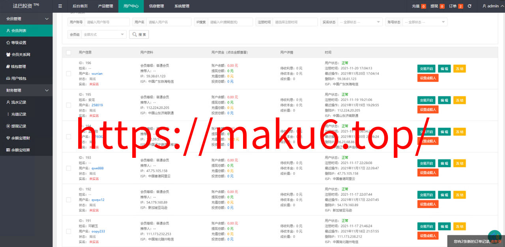Click 设置成假人 for user wunian
This screenshot has width=505, height=247.
coord(428,78)
